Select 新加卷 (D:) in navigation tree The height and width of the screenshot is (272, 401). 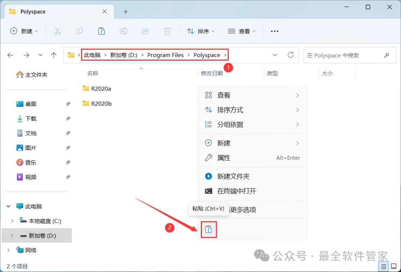[37, 236]
